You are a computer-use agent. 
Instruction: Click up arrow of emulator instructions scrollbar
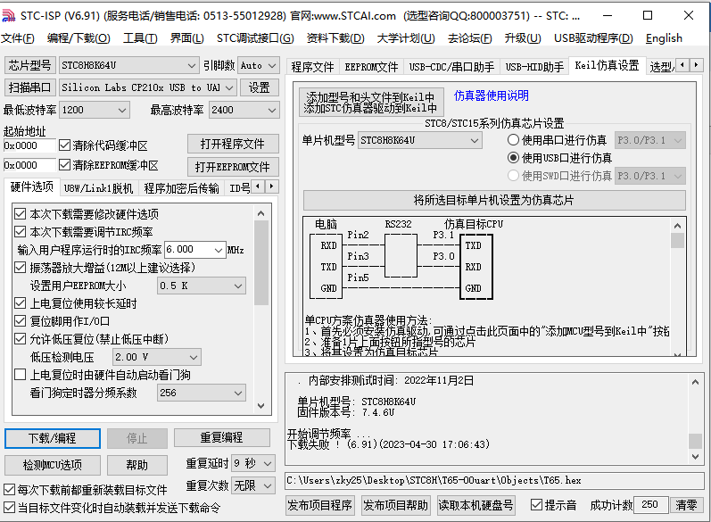pyautogui.click(x=677, y=226)
